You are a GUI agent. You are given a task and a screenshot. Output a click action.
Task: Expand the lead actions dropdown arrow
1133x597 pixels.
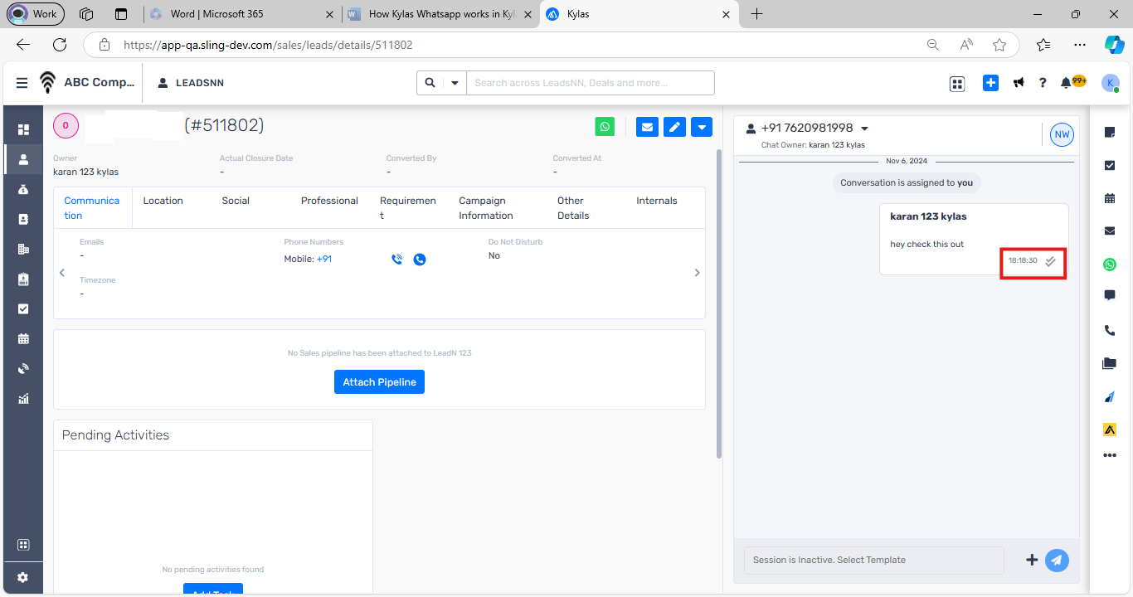702,127
